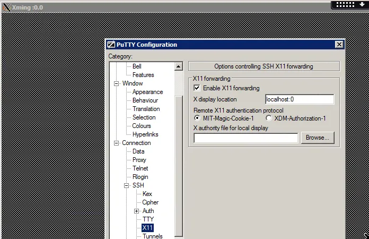369x239 pixels.
Task: Click the Options controlling SSH X11 forwarding header
Action: pos(264,66)
